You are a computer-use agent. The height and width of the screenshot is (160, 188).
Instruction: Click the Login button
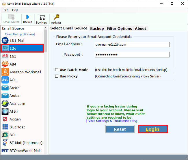152,129
